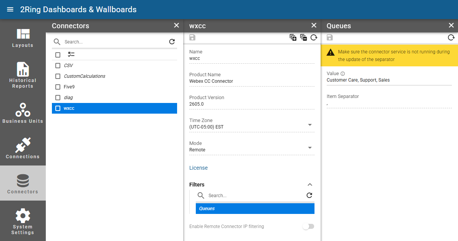The width and height of the screenshot is (458, 241).
Task: Edit the Queues Value field
Action: coord(389,80)
